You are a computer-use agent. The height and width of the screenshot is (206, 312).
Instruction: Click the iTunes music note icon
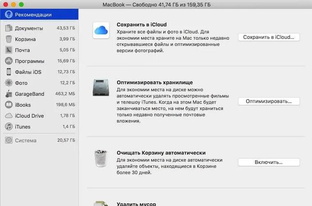pyautogui.click(x=9, y=127)
